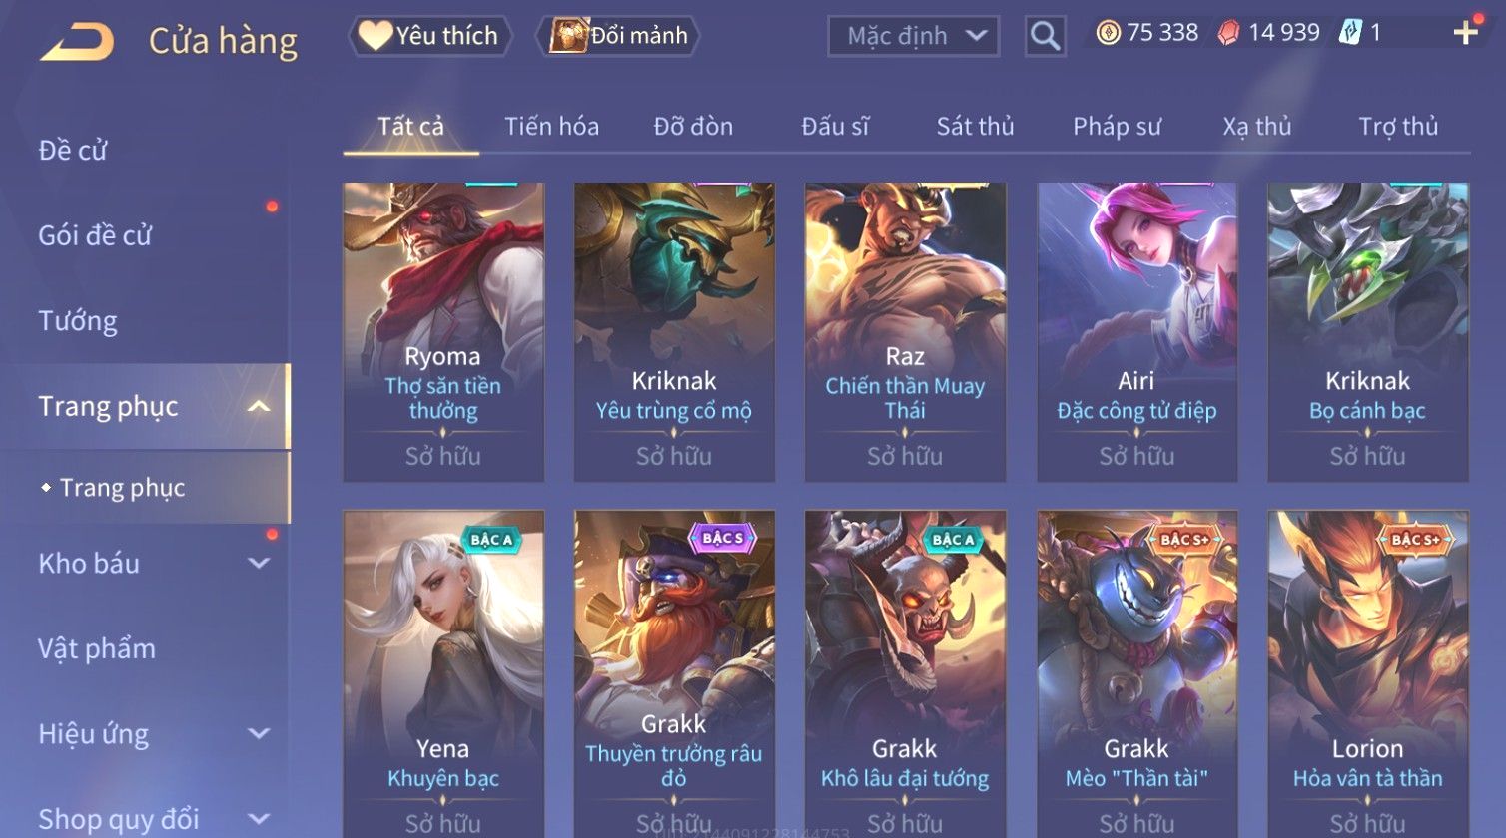Open Đổi mảnh shard exchange chest

coord(619,36)
